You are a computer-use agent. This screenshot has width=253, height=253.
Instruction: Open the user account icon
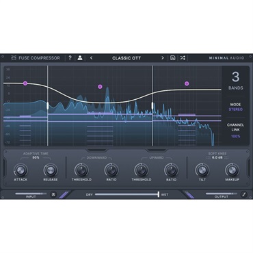(80, 58)
